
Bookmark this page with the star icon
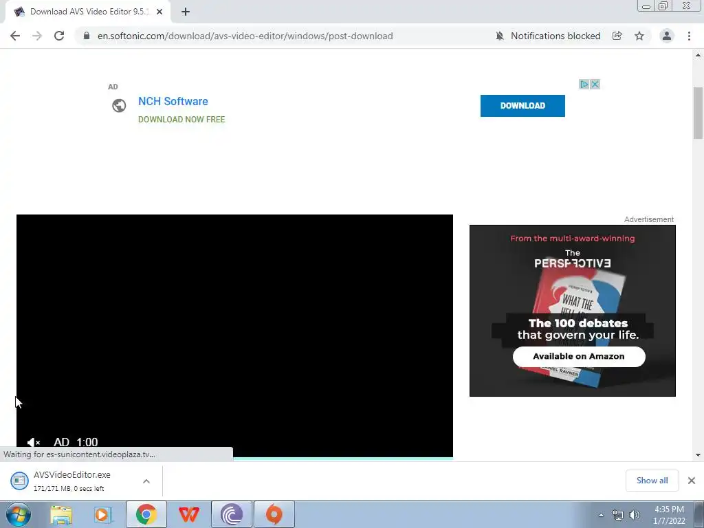[639, 36]
